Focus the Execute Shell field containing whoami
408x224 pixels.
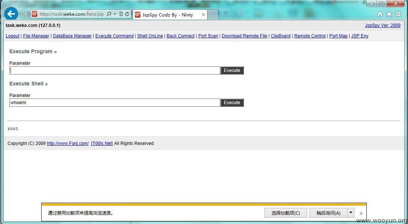115,103
